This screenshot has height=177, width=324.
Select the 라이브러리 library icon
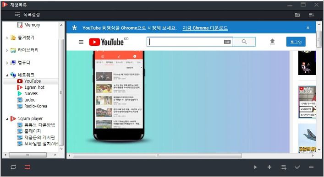pyautogui.click(x=13, y=50)
